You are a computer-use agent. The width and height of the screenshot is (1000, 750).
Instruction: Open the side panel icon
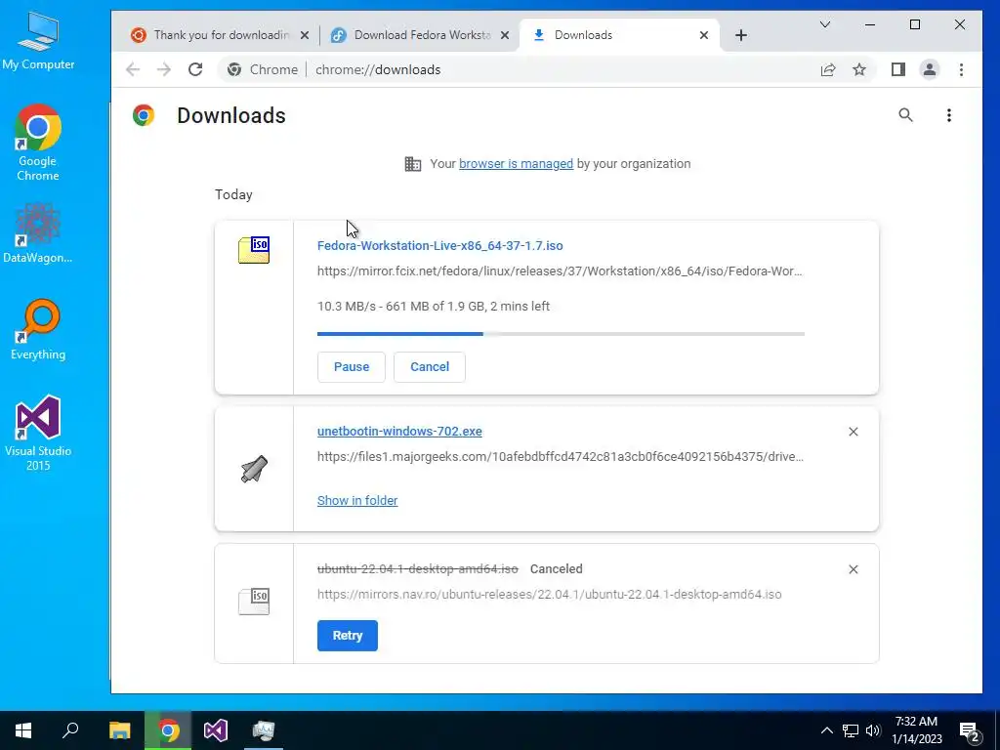tap(898, 69)
